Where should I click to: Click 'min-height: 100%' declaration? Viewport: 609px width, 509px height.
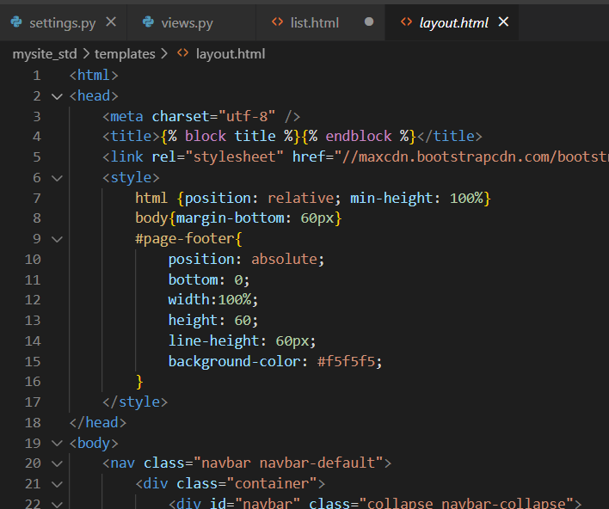tap(416, 199)
